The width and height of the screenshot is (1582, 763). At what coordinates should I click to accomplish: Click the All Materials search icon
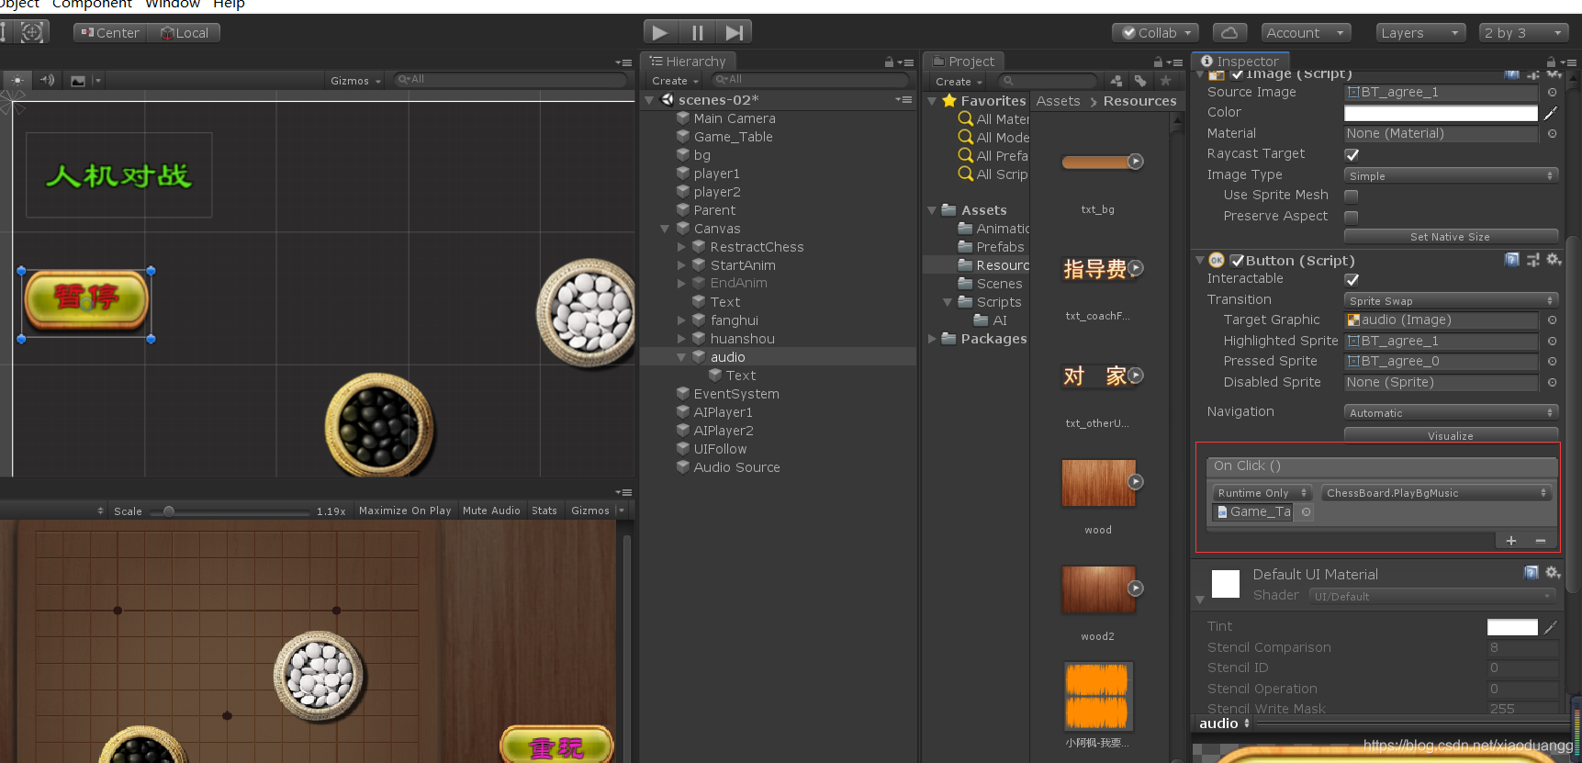tap(965, 118)
